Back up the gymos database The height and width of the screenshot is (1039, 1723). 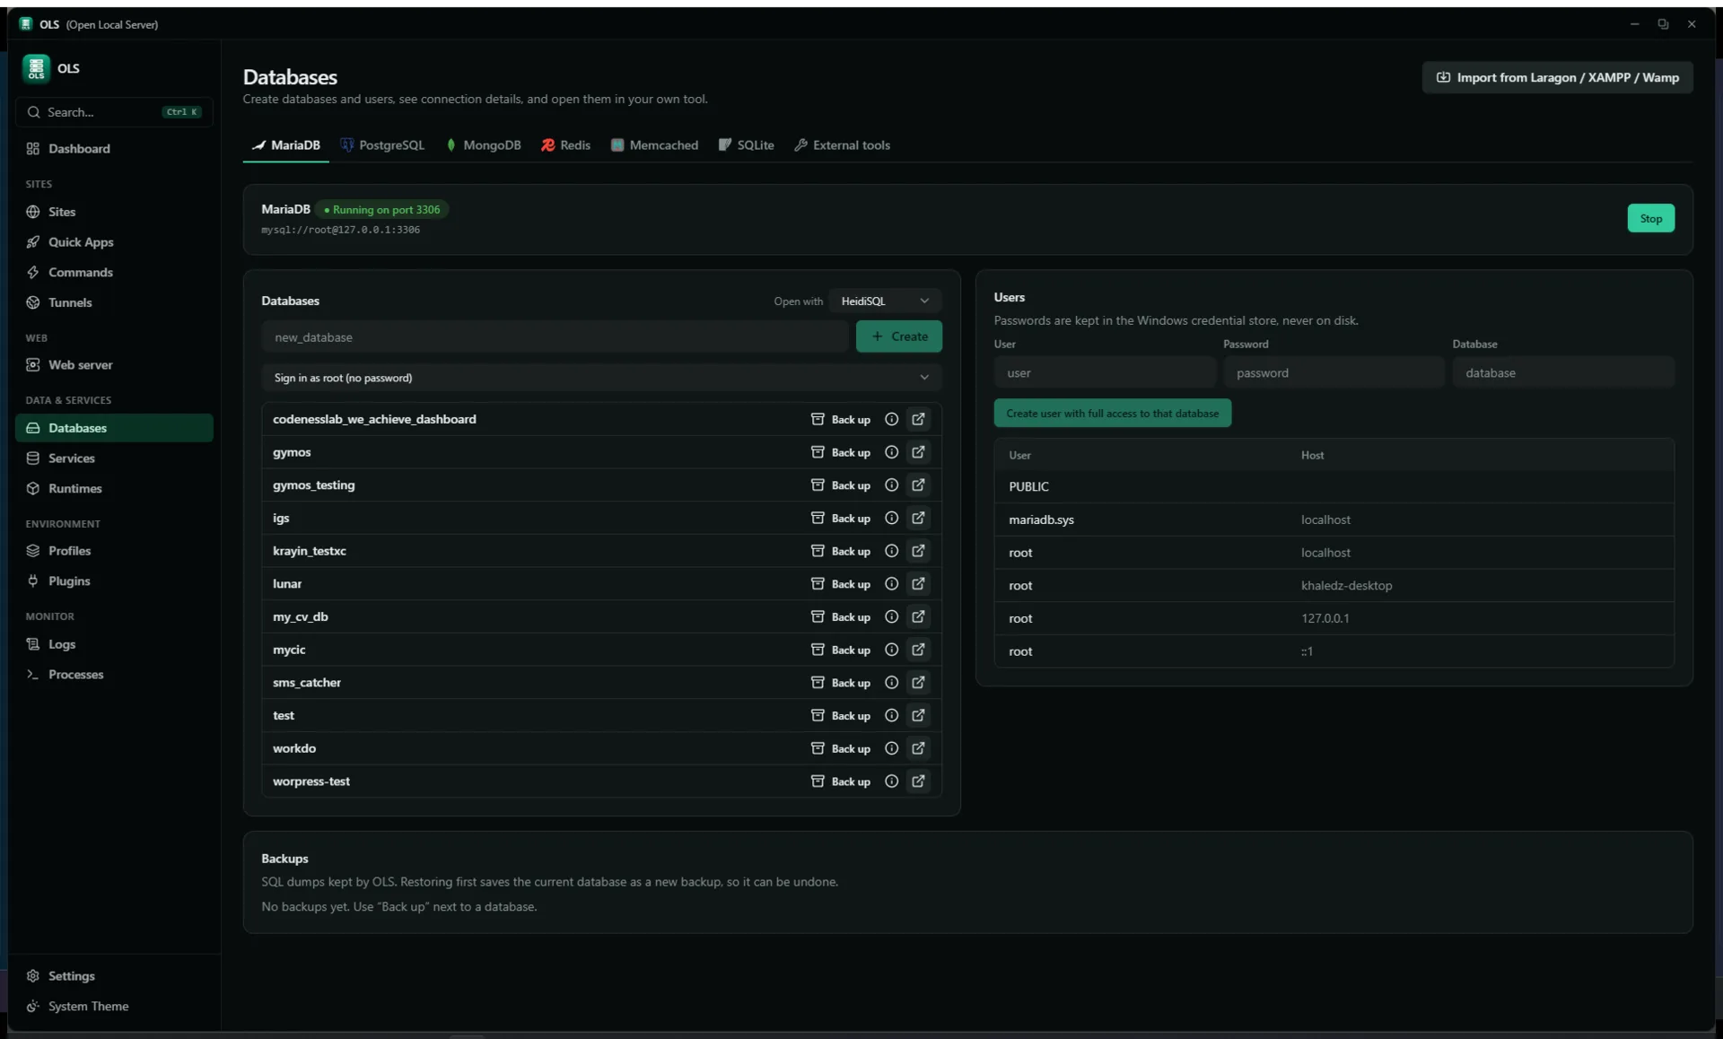[841, 452]
